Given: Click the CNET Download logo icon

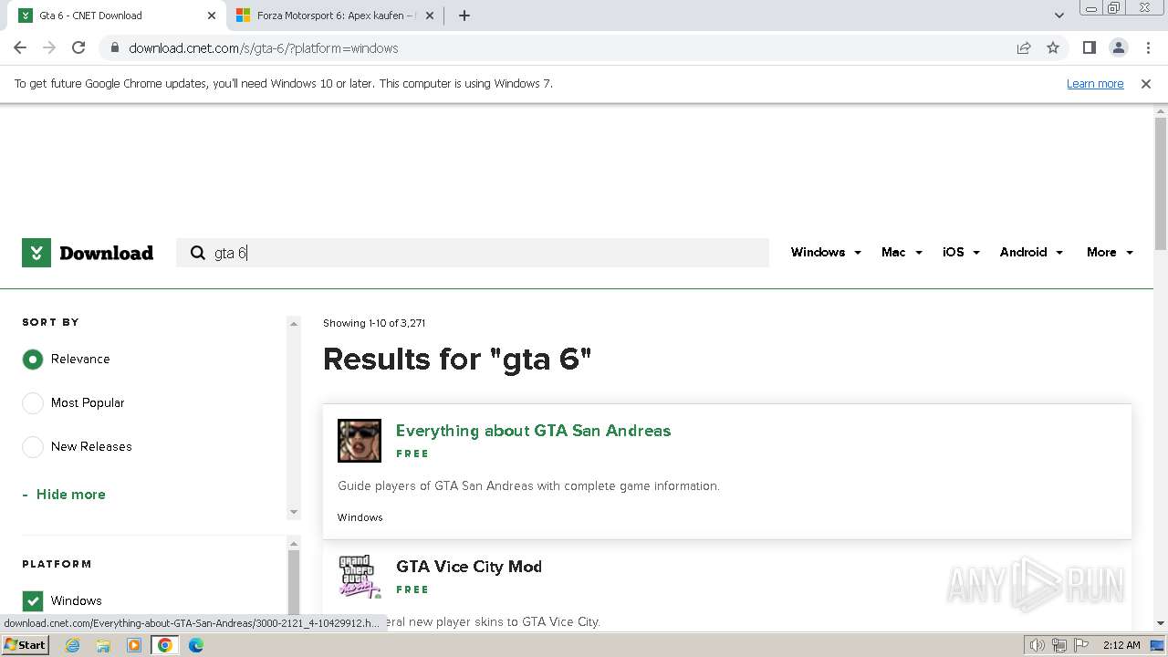Looking at the screenshot, I should coord(36,253).
